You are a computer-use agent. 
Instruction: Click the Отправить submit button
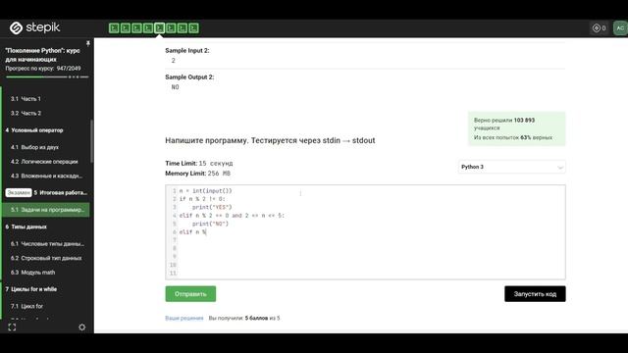[190, 294]
